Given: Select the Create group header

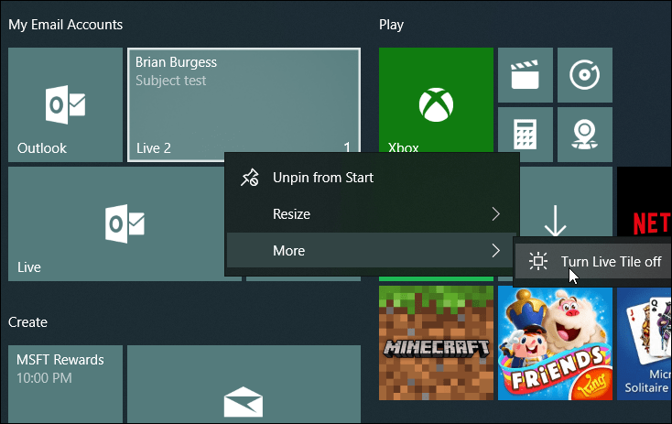Looking at the screenshot, I should (x=27, y=322).
